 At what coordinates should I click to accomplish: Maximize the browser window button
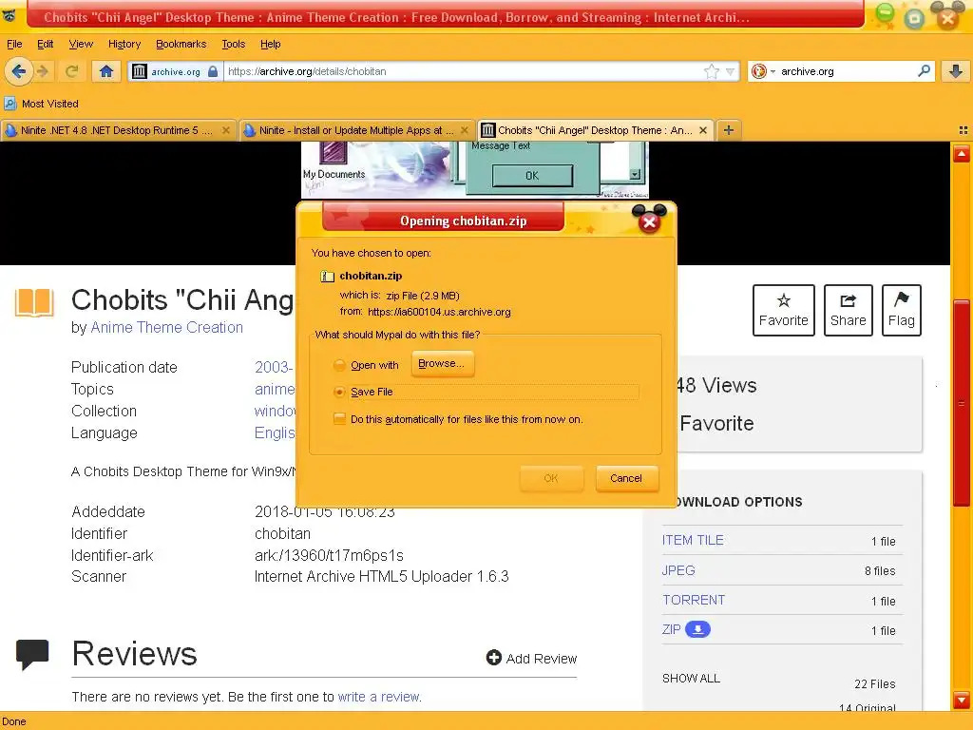(x=914, y=17)
